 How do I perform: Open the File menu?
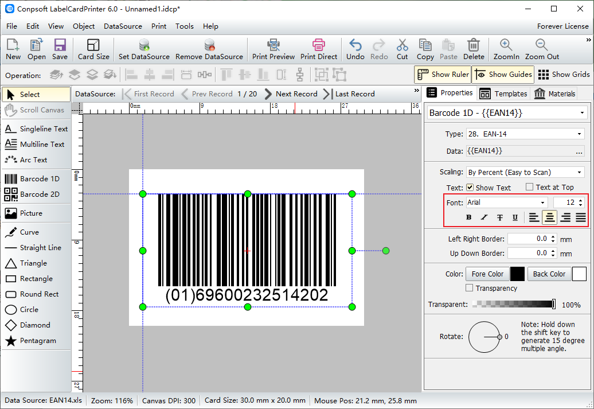(11, 26)
